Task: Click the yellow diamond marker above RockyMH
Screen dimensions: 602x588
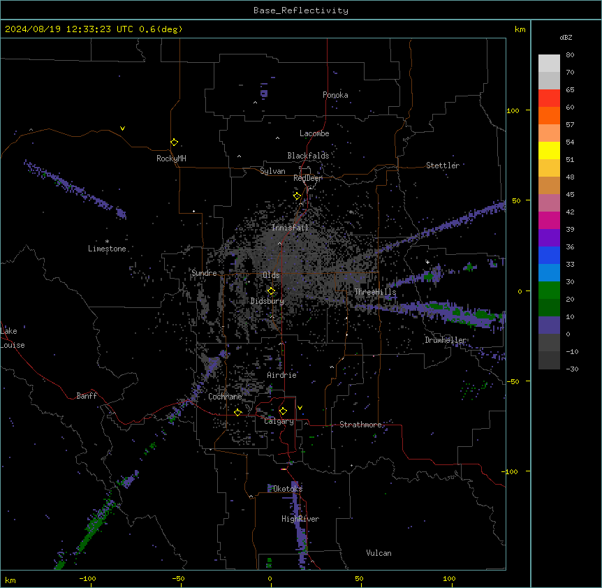Action: point(174,142)
